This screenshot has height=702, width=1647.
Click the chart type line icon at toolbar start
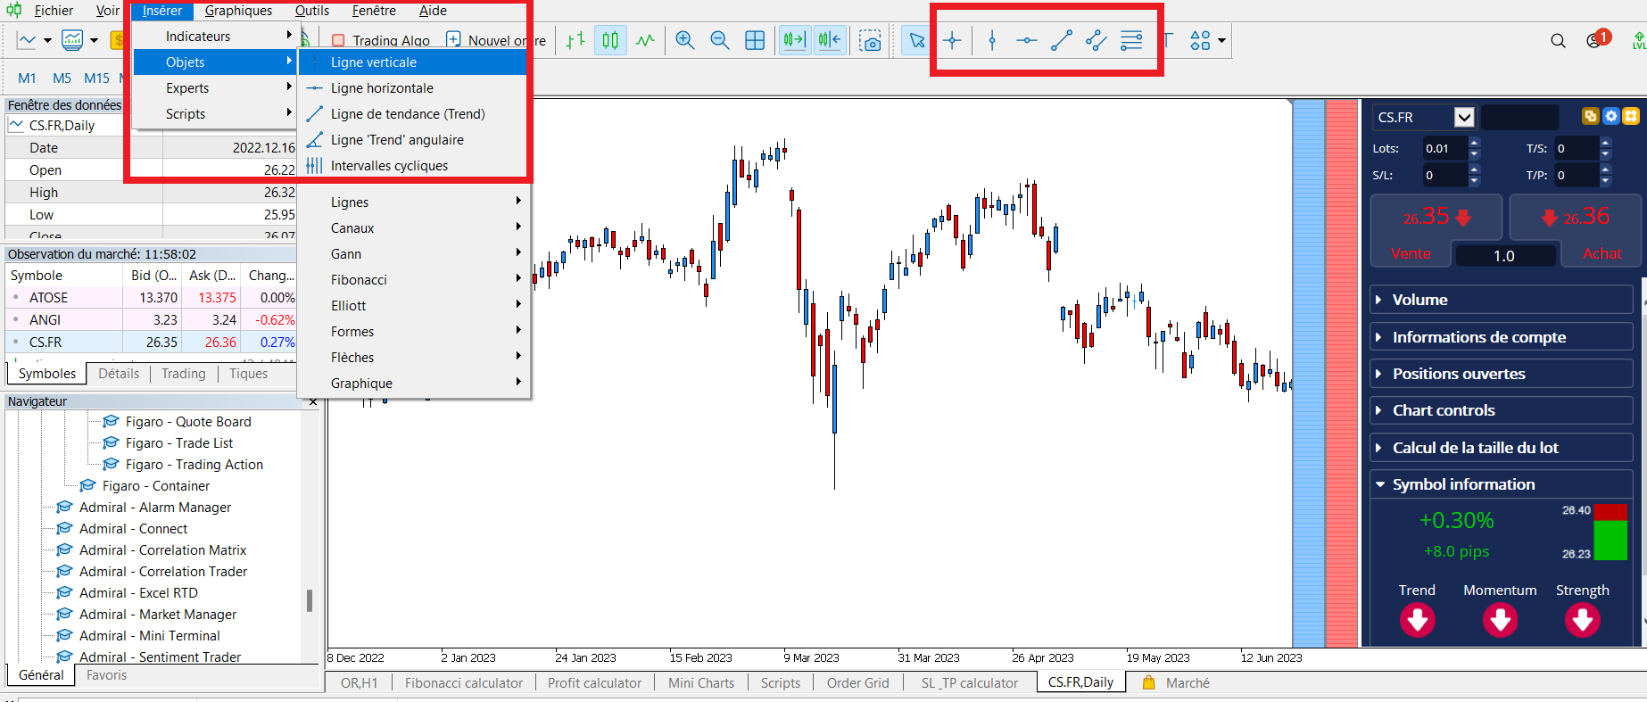27,40
